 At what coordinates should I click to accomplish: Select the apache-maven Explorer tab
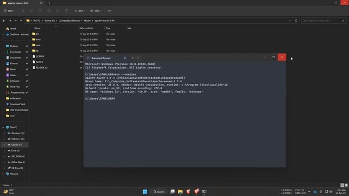point(22,3)
